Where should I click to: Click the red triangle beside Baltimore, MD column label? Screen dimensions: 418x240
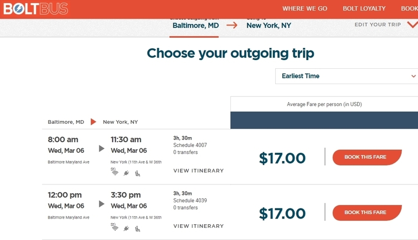point(93,122)
